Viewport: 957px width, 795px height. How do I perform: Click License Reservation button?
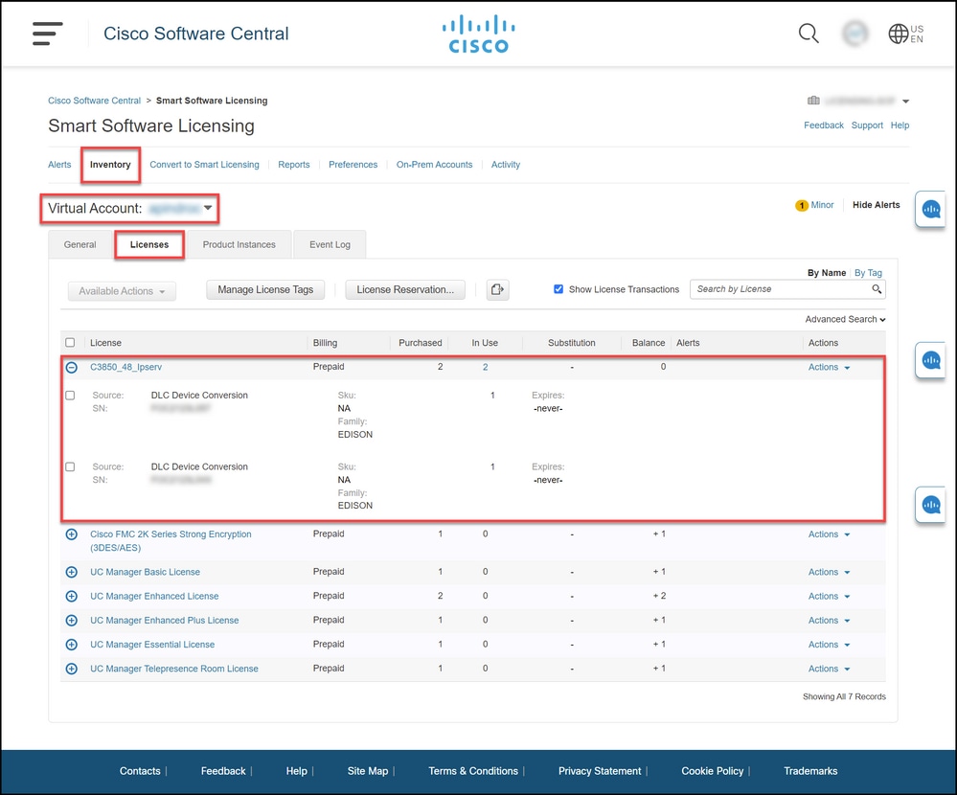pos(405,290)
